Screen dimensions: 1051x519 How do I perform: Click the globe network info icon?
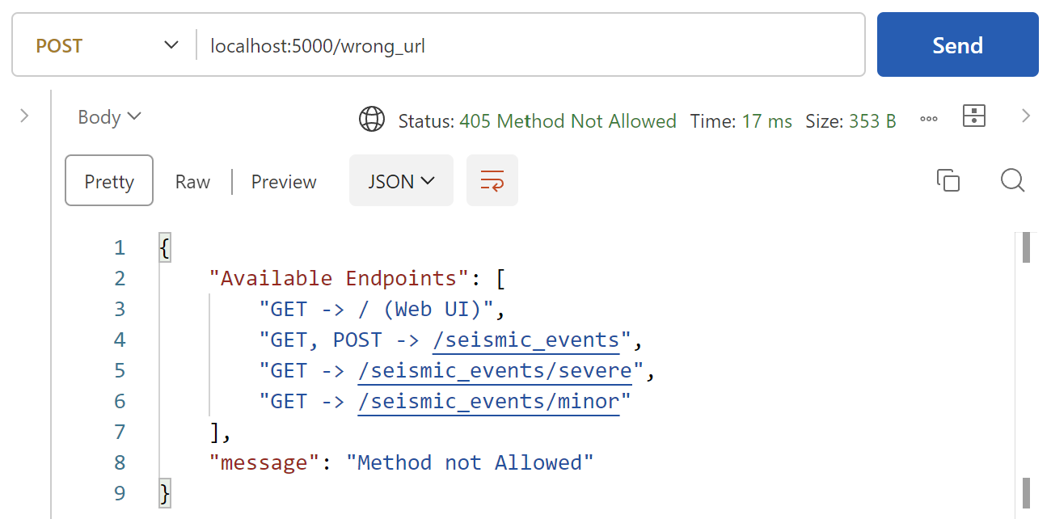[x=372, y=120]
